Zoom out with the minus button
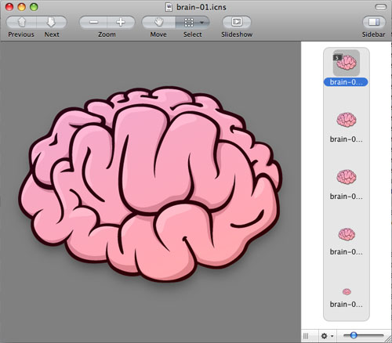Image resolution: width=392 pixels, height=343 pixels. click(x=93, y=22)
